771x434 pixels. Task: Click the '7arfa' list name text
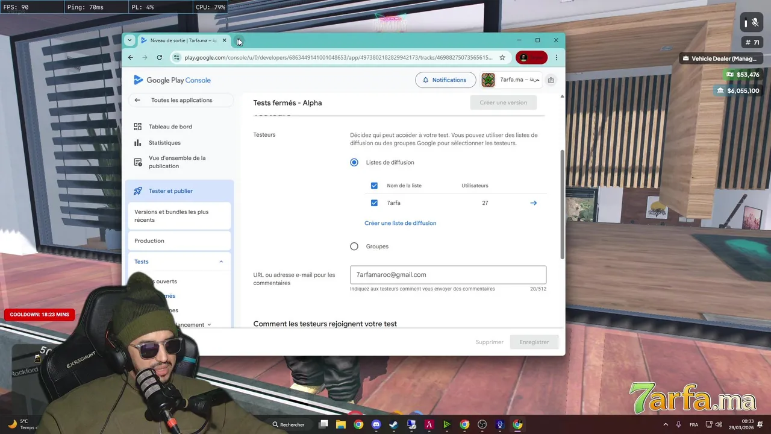pyautogui.click(x=393, y=203)
